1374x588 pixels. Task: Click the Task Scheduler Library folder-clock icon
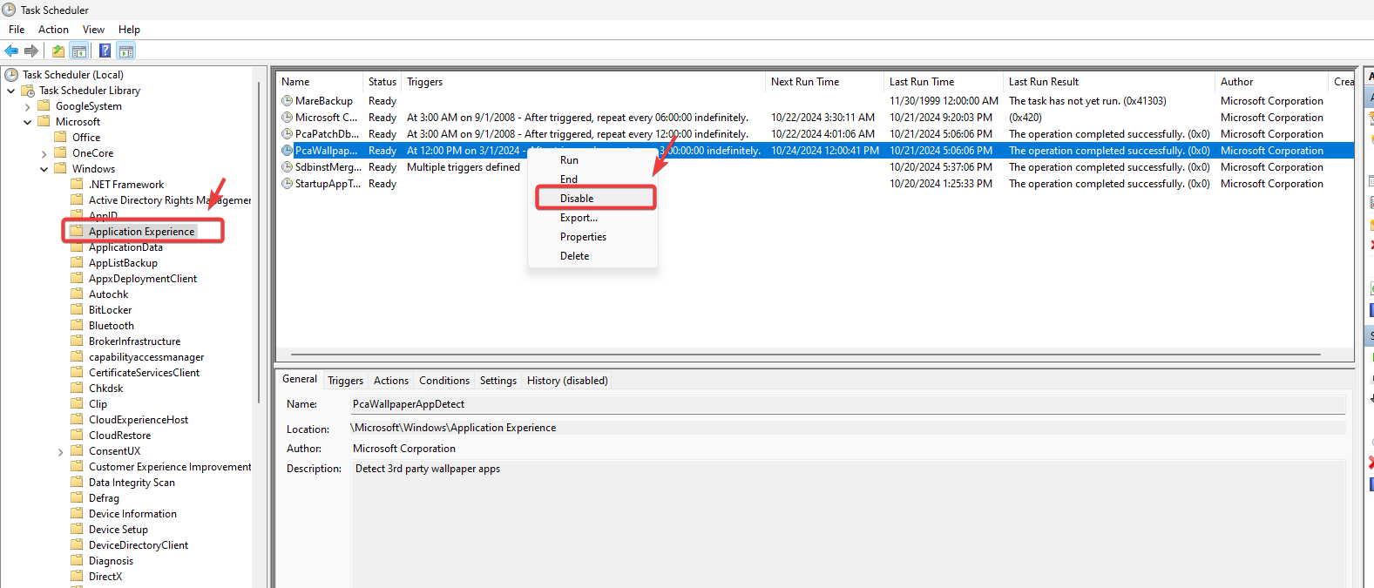coord(28,91)
